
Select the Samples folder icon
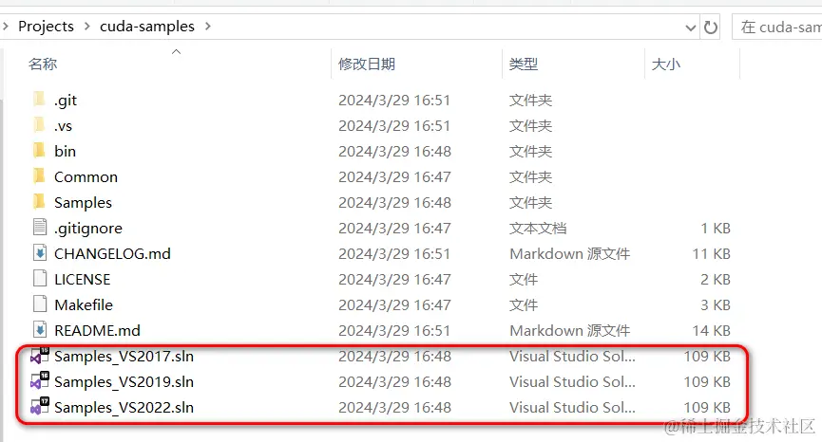tap(39, 201)
